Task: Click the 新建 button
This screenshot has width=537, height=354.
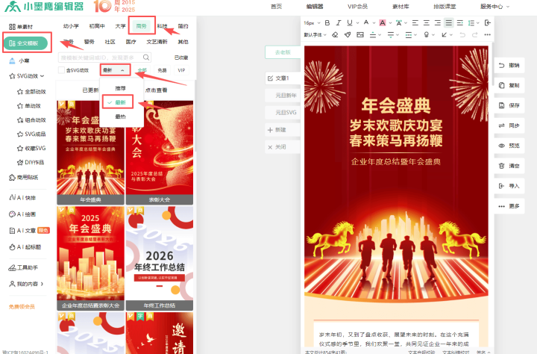Action: 283,130
